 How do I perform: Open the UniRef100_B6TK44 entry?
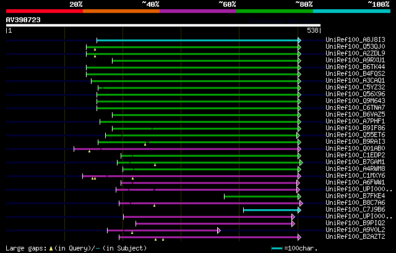tap(355, 67)
